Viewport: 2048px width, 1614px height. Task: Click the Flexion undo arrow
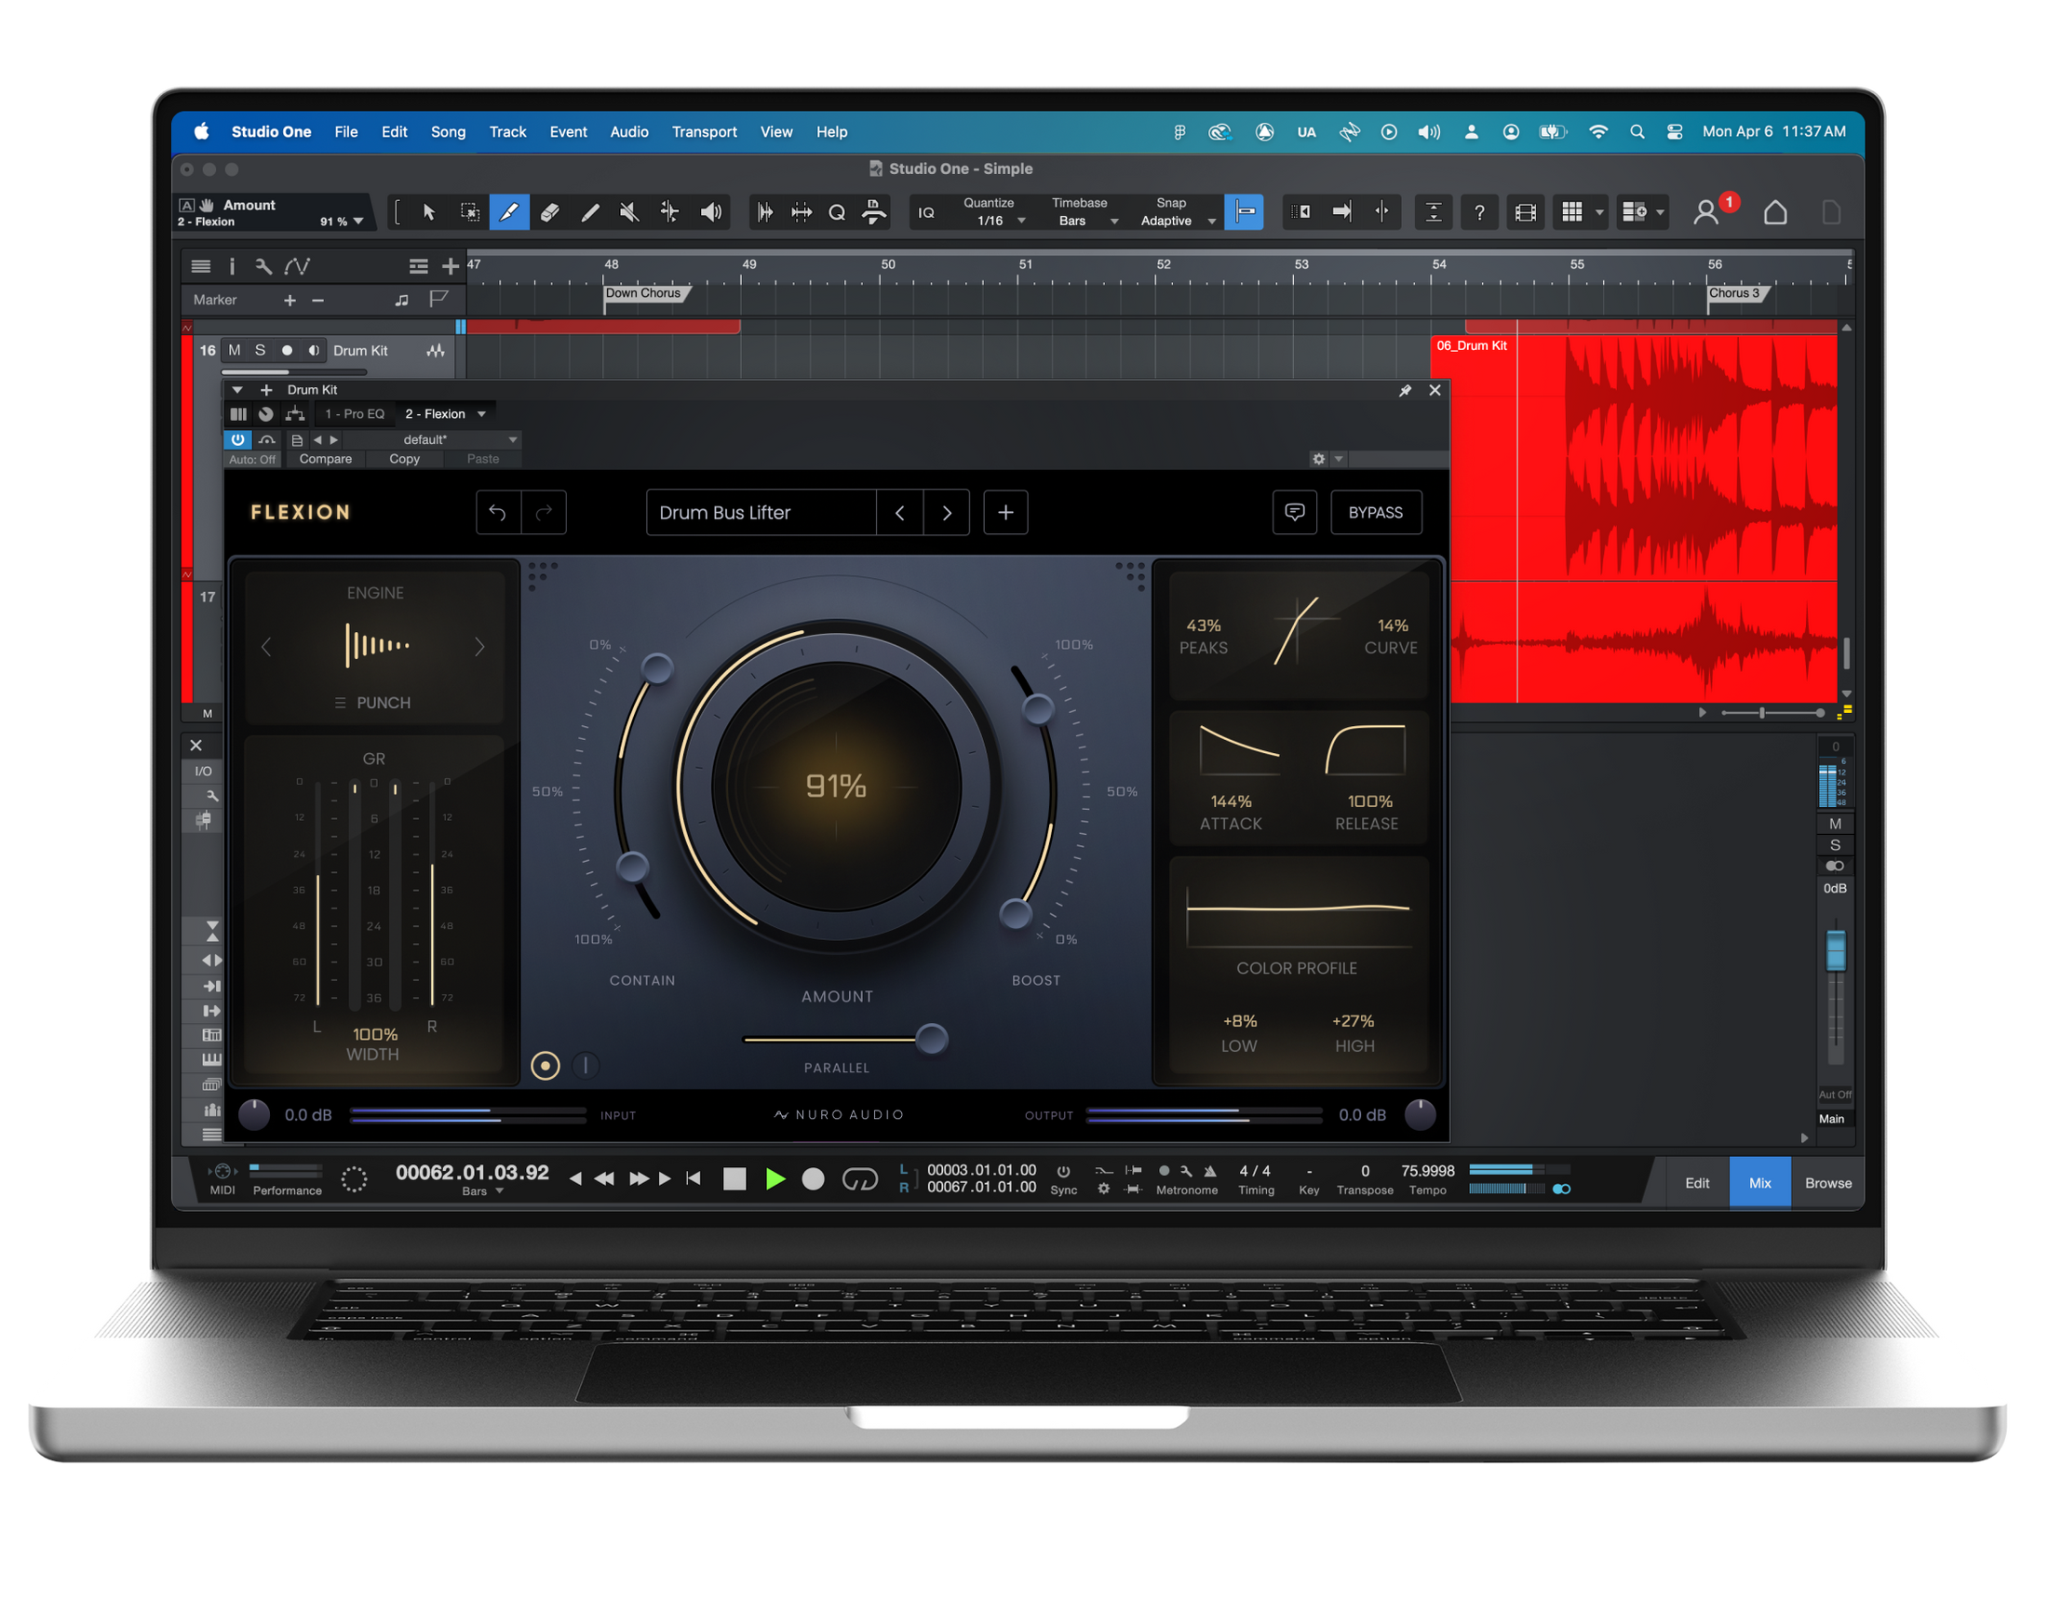498,512
